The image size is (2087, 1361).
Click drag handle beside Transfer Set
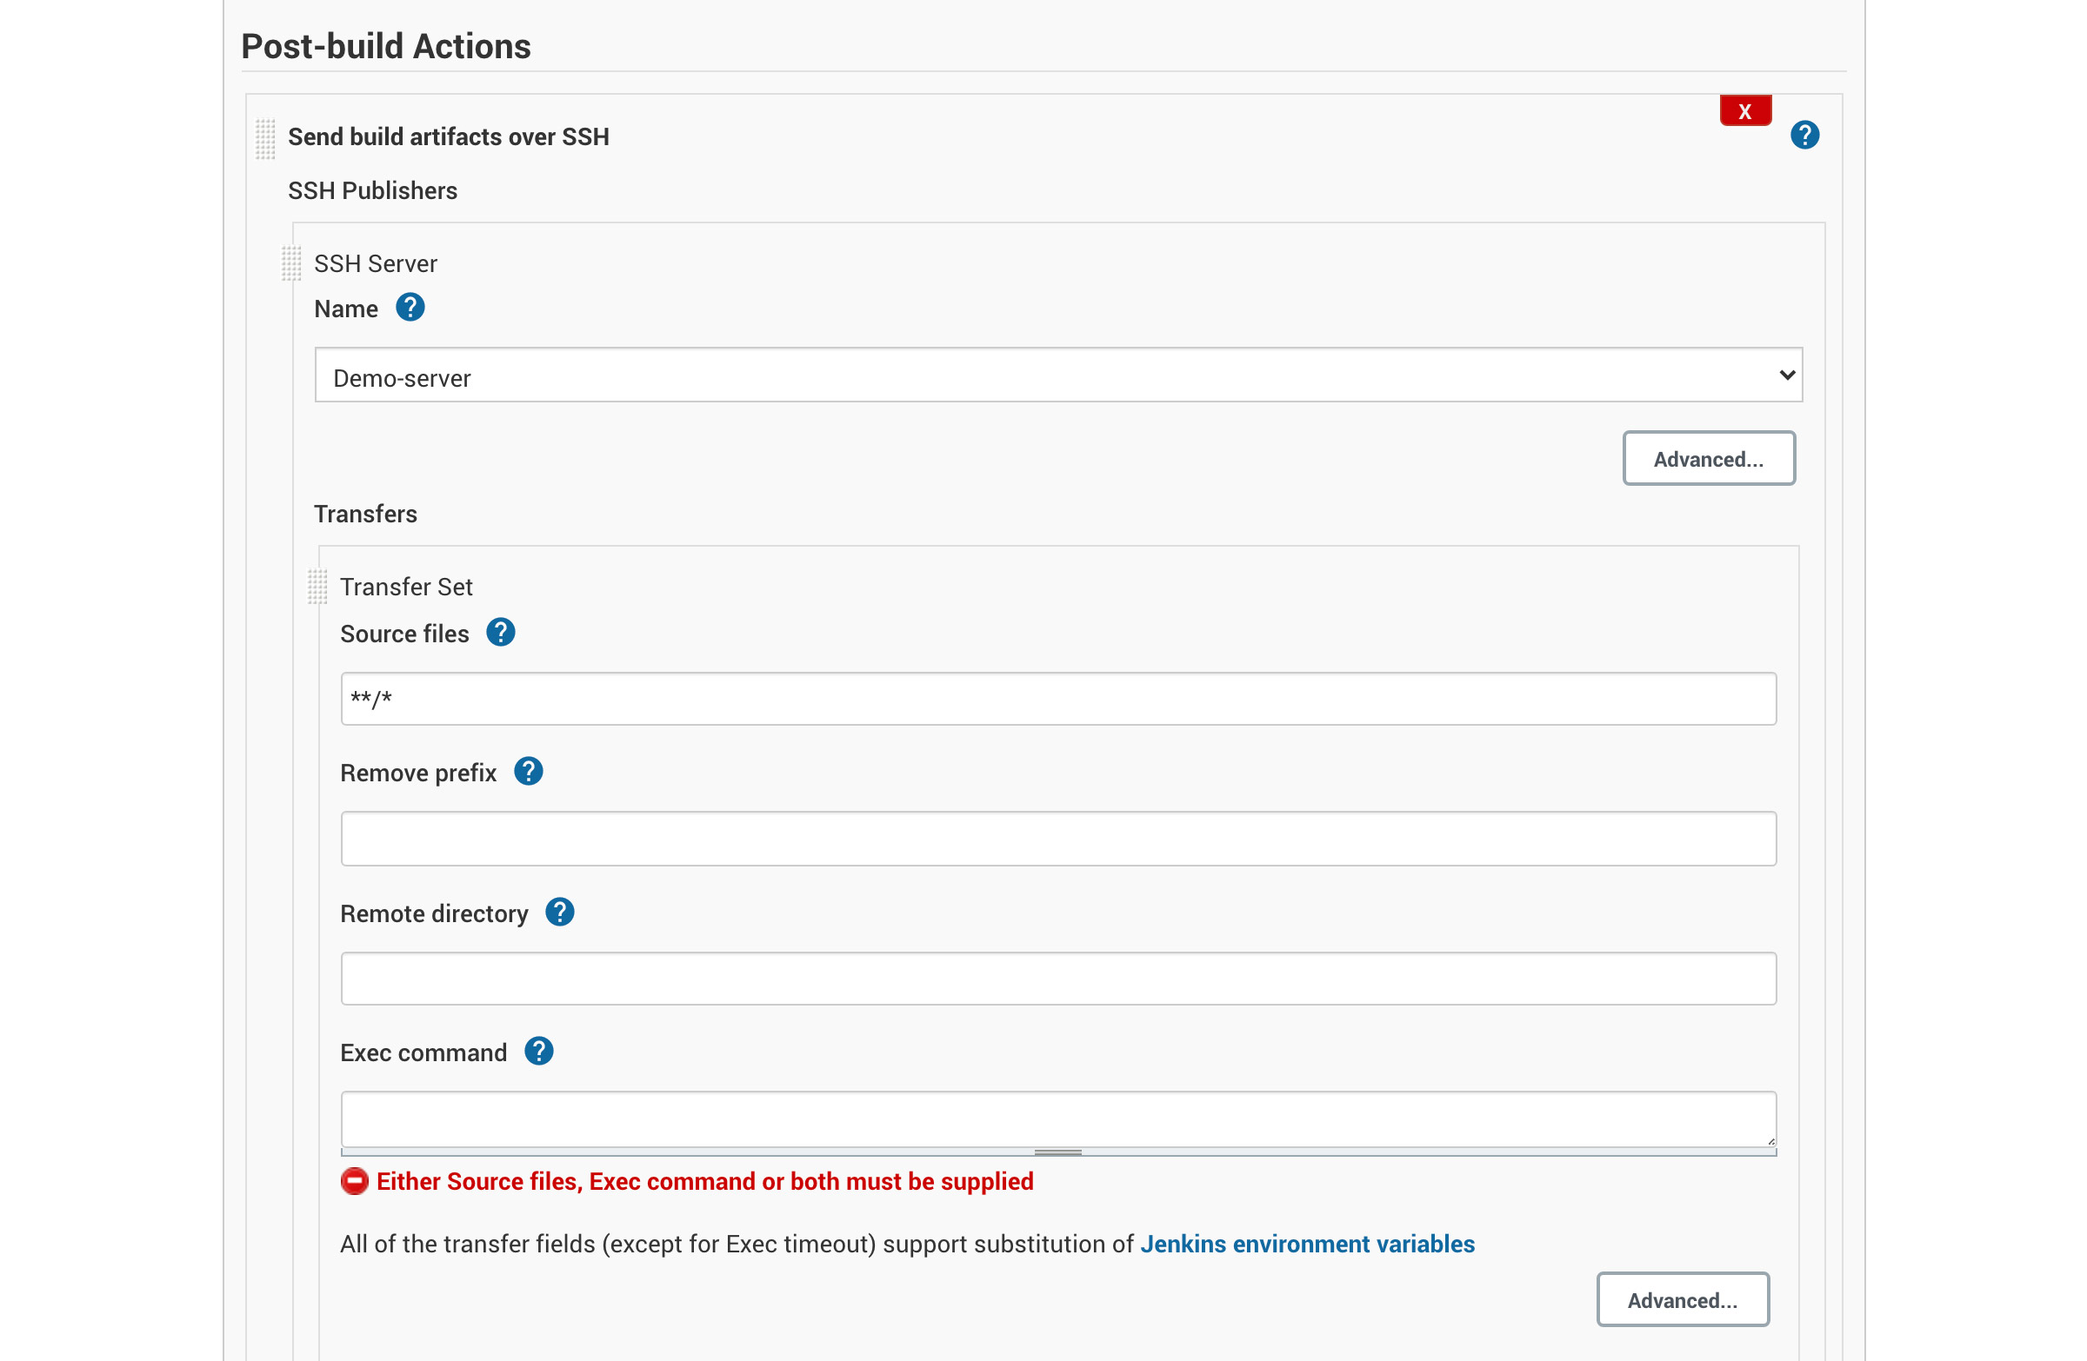(x=317, y=587)
